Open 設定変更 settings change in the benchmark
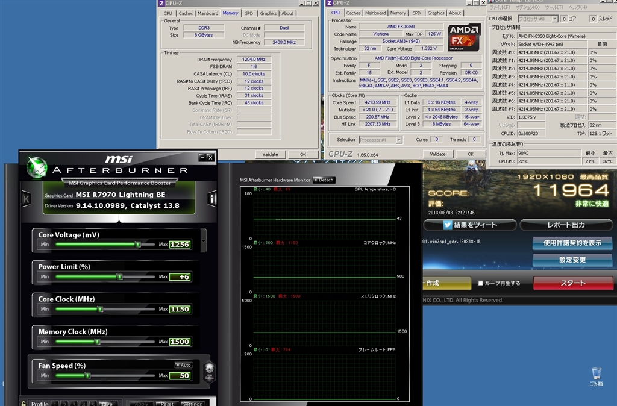 tap(572, 260)
